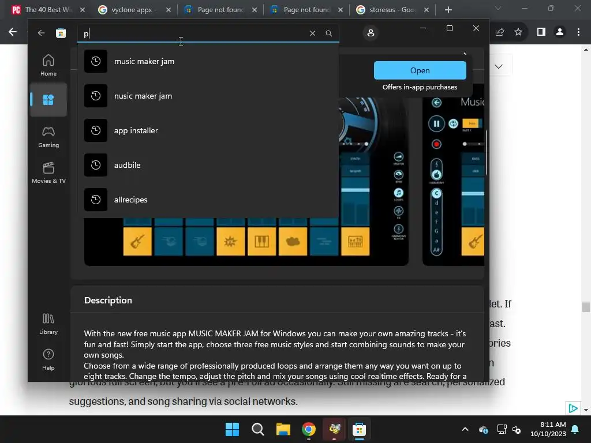Open store Help

point(48,360)
